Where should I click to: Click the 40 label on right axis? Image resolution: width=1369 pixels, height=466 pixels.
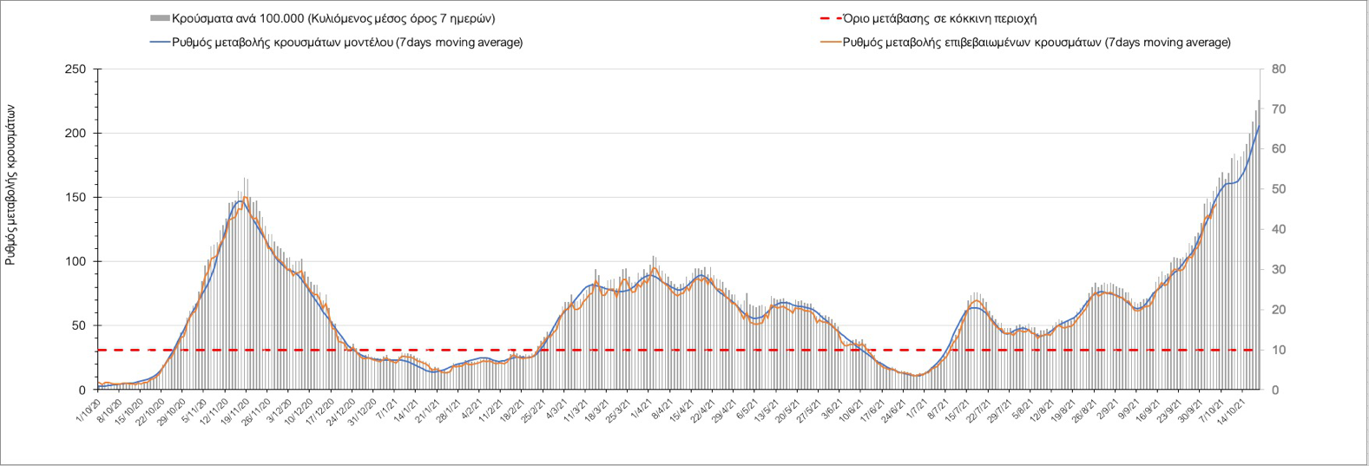coord(1279,230)
